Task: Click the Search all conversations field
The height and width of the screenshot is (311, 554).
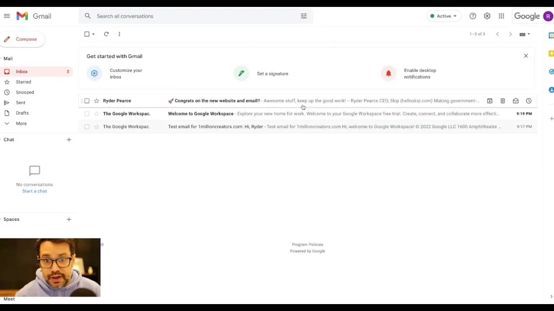Action: click(196, 16)
